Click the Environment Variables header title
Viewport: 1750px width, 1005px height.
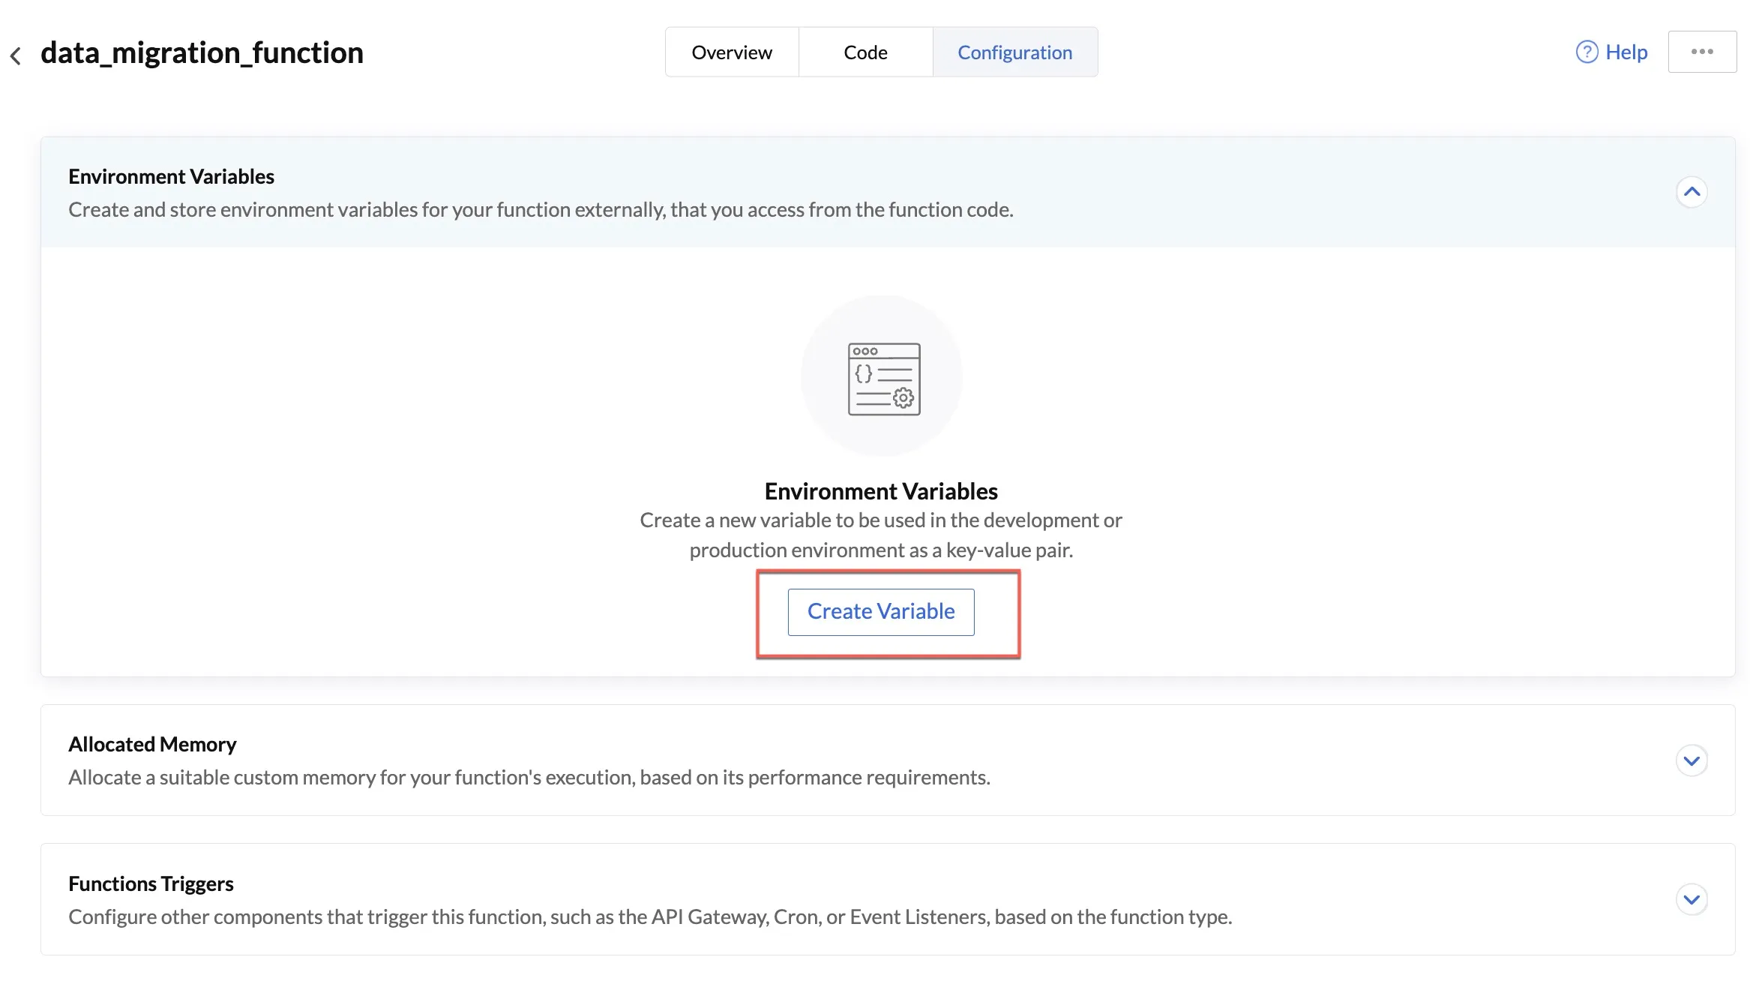[x=171, y=176]
